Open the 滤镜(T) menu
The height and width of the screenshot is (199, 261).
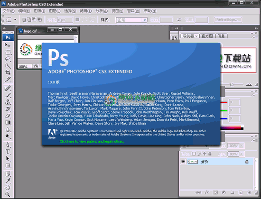[86, 11]
